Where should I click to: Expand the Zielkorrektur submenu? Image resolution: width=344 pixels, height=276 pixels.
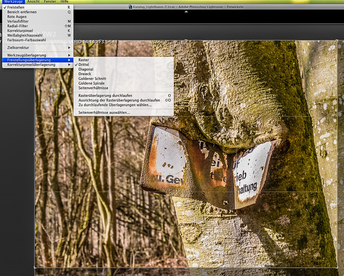38,48
